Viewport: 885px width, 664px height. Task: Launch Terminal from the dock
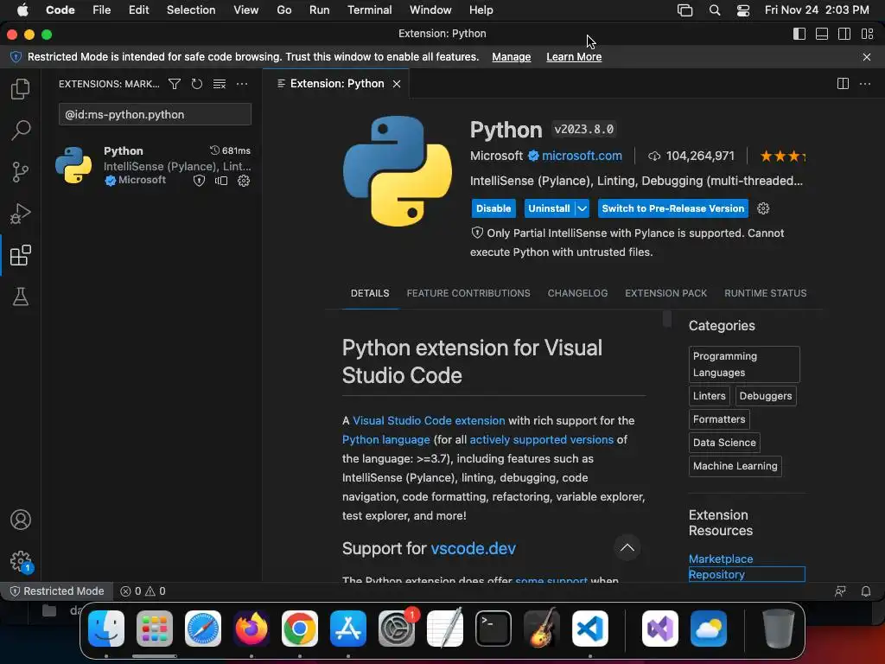coord(493,629)
